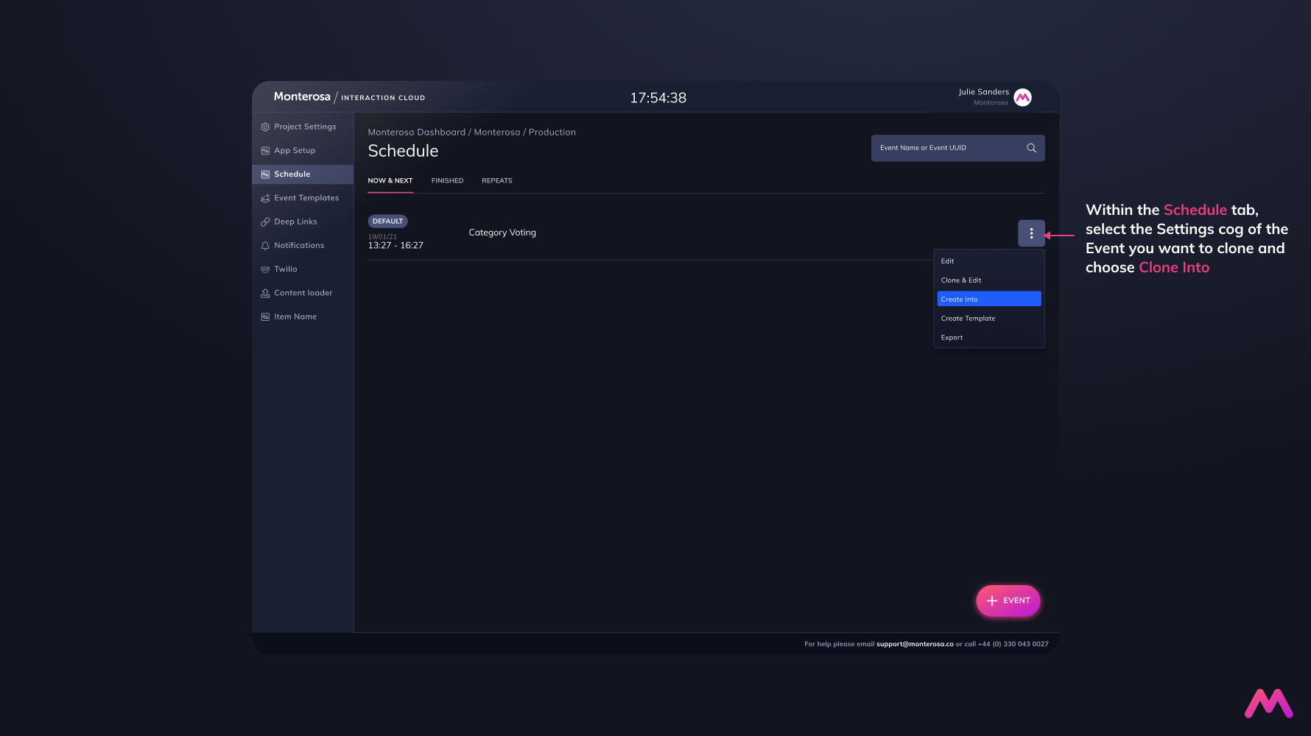1311x736 pixels.
Task: Switch to the Now & Next tab
Action: tap(390, 181)
